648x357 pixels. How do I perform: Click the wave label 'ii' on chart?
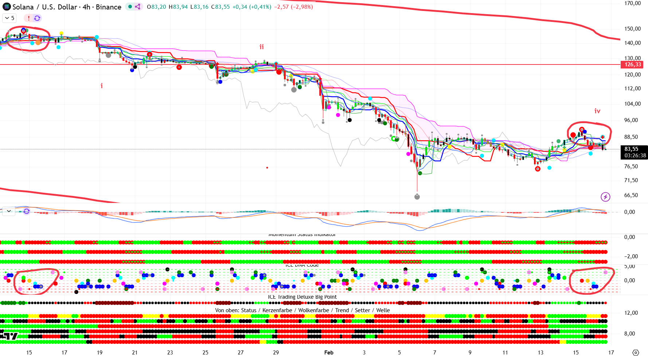pyautogui.click(x=261, y=47)
